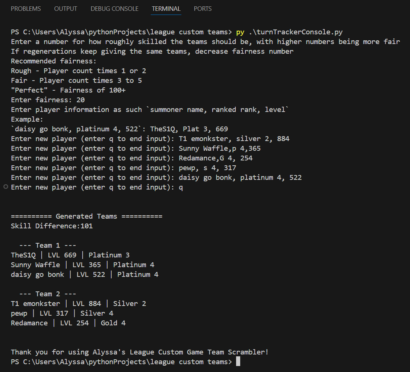Click the '"Perfect" - Fairness of 100+' line

tap(68, 90)
